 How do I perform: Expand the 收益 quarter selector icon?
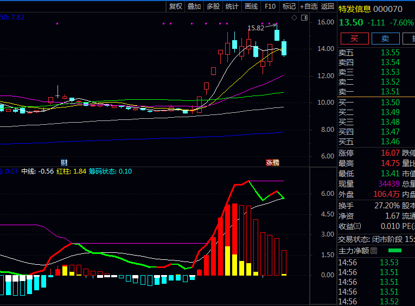click(x=358, y=226)
